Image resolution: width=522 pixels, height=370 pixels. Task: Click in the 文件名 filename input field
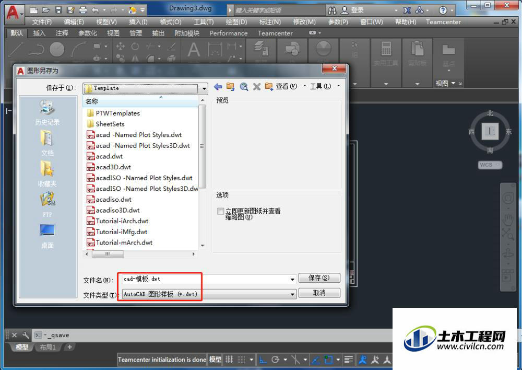(x=205, y=279)
